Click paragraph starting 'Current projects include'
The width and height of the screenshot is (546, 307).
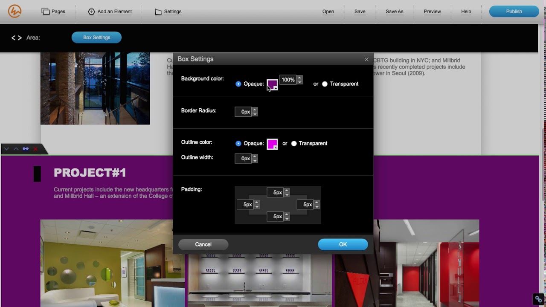click(x=113, y=193)
